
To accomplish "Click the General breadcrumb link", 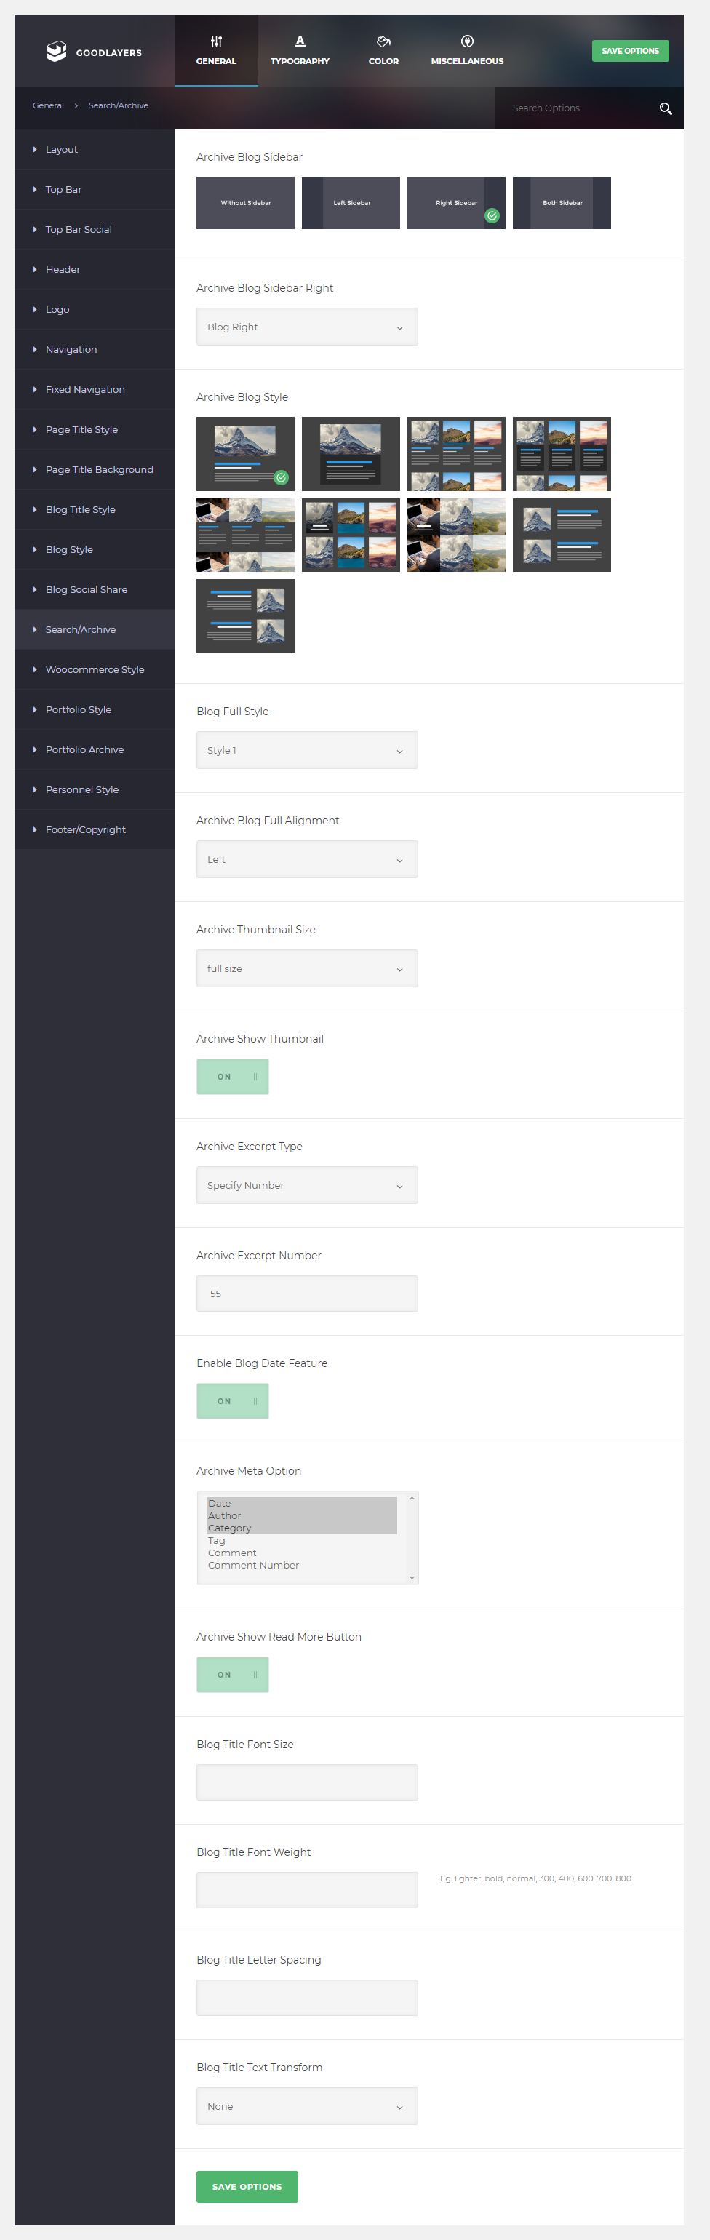I will 49,106.
